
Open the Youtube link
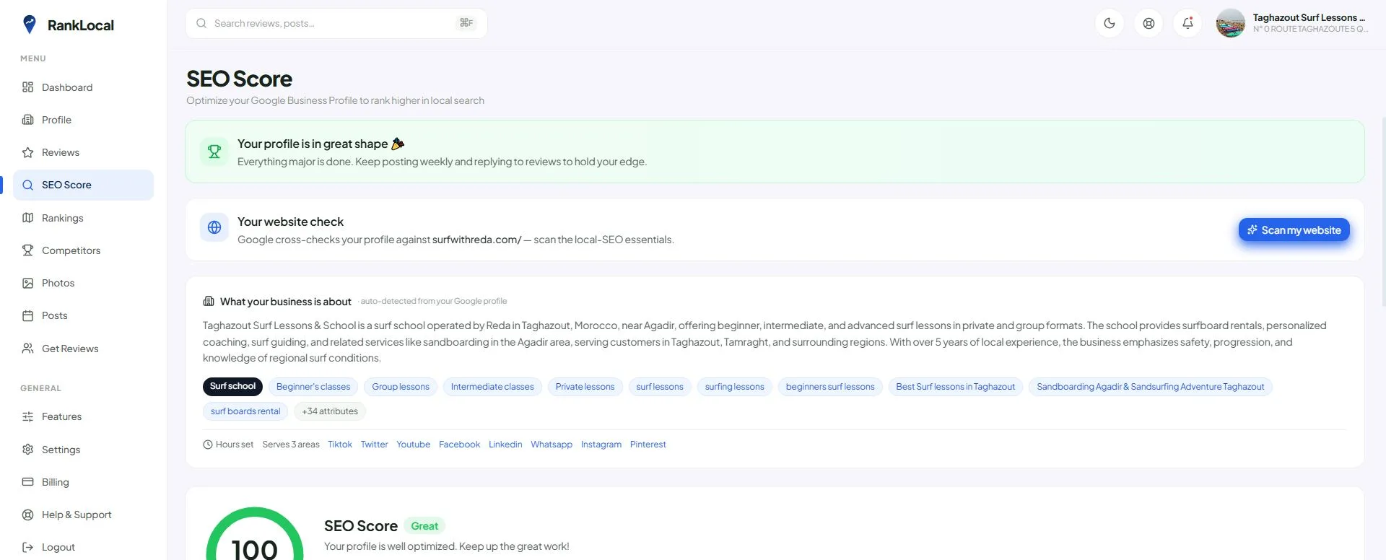click(x=413, y=445)
